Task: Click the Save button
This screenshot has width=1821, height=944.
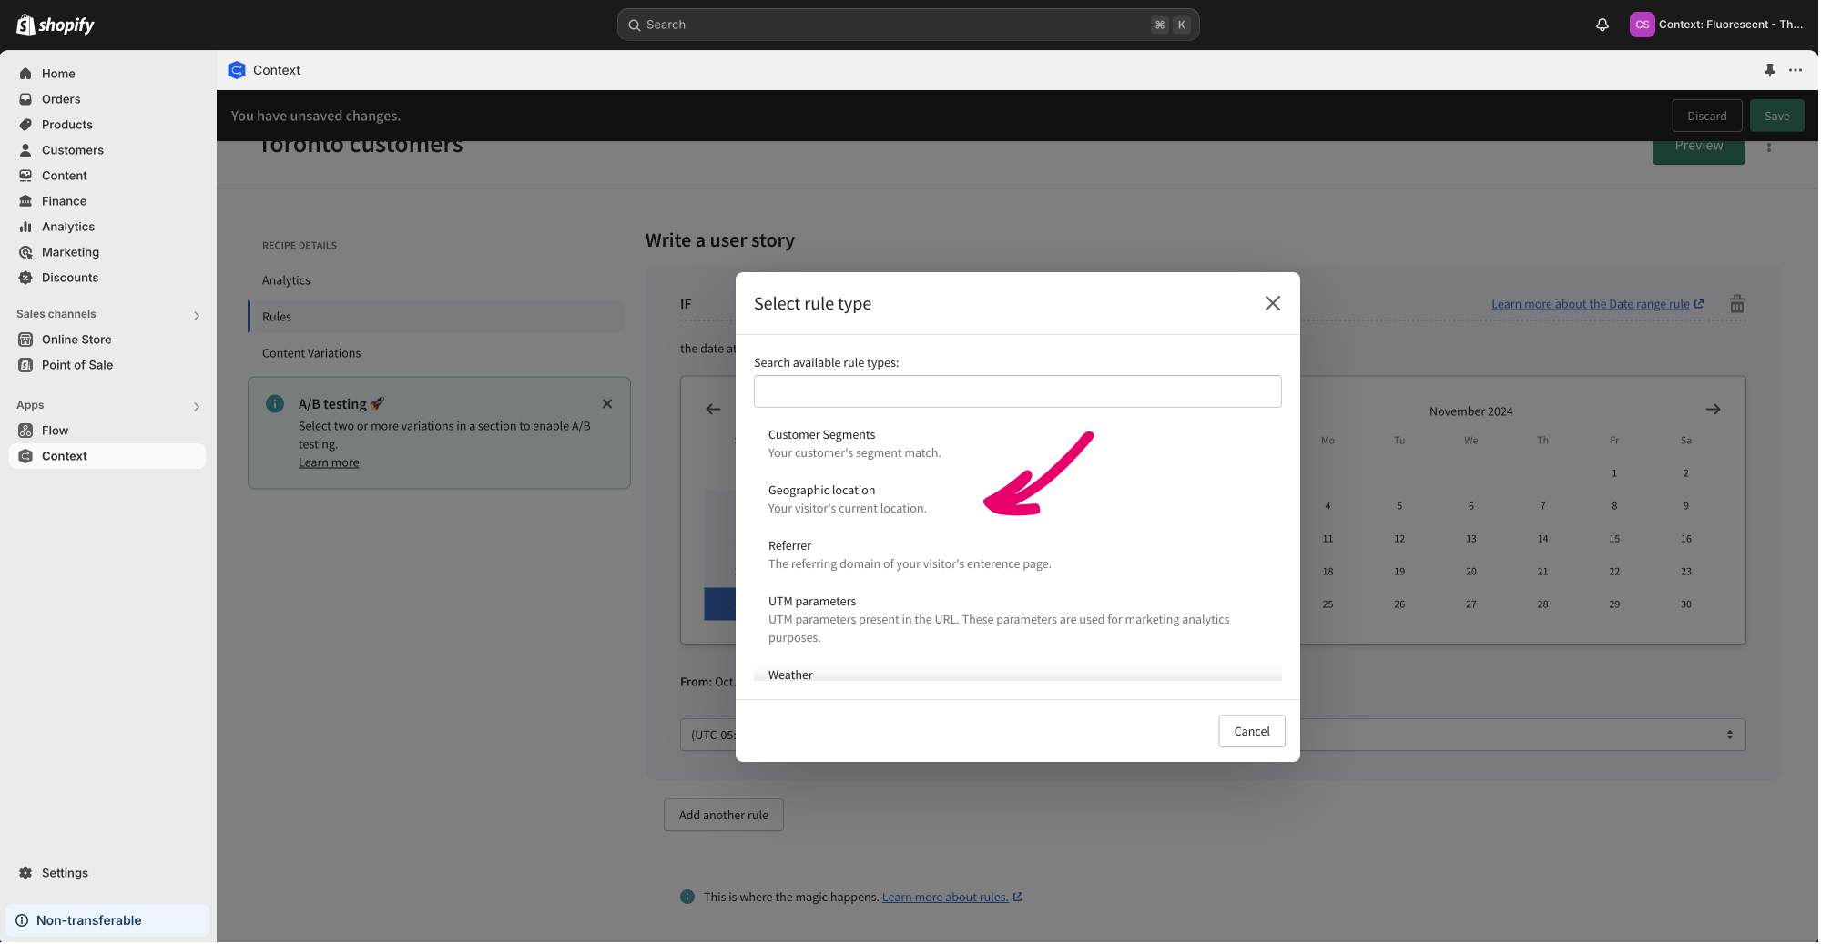Action: (x=1775, y=116)
